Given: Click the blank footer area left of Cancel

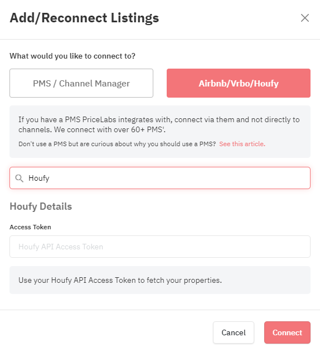Looking at the screenshot, I should tap(108, 332).
